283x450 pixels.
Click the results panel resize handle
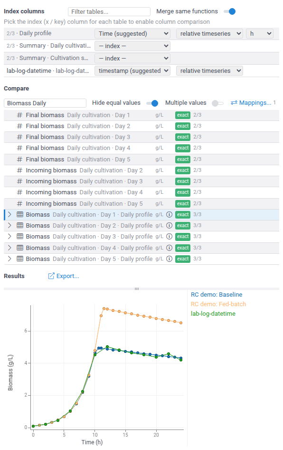(x=137, y=289)
